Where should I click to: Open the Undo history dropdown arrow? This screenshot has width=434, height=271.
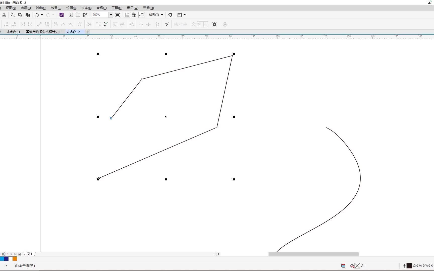pos(42,15)
